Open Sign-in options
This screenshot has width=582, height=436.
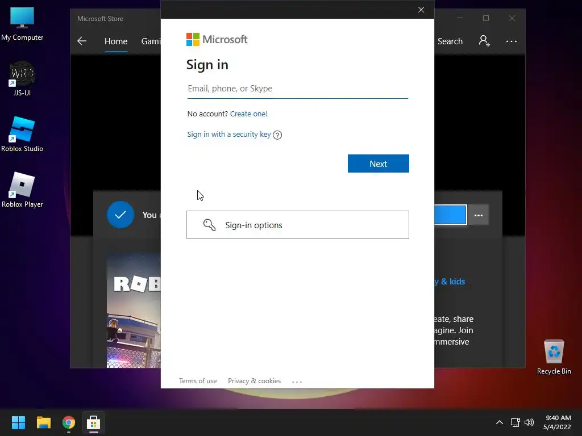click(x=298, y=225)
